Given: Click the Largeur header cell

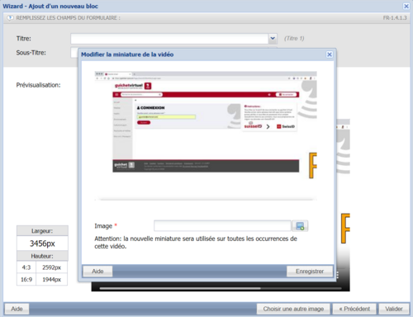Looking at the screenshot, I should pyautogui.click(x=42, y=231).
